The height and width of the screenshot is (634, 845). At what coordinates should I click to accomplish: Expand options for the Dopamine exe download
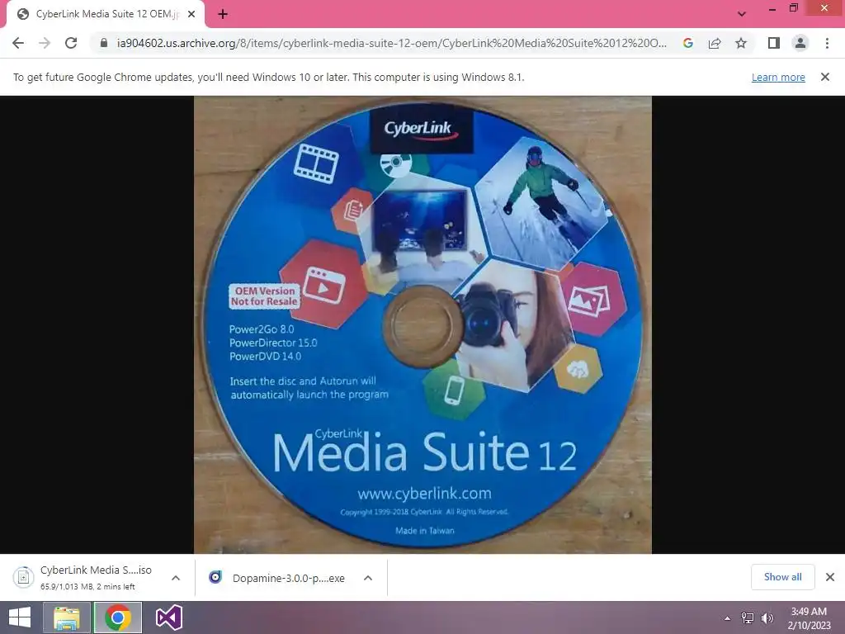(x=368, y=578)
